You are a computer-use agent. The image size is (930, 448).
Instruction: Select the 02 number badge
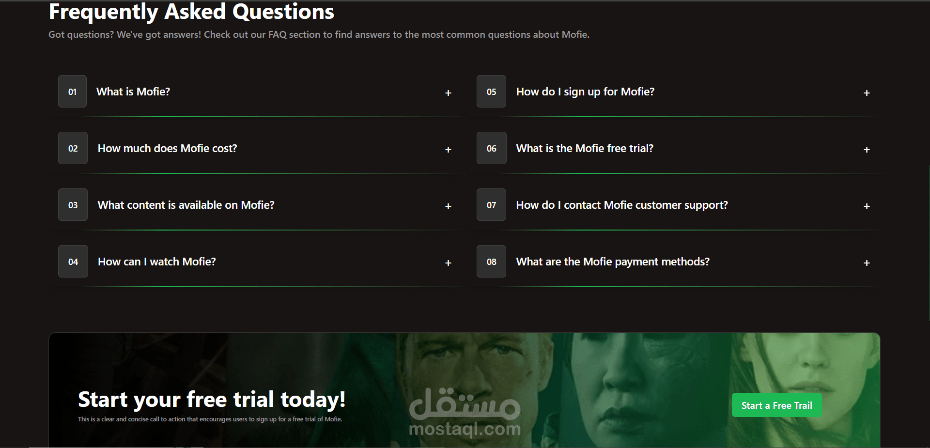(x=73, y=148)
